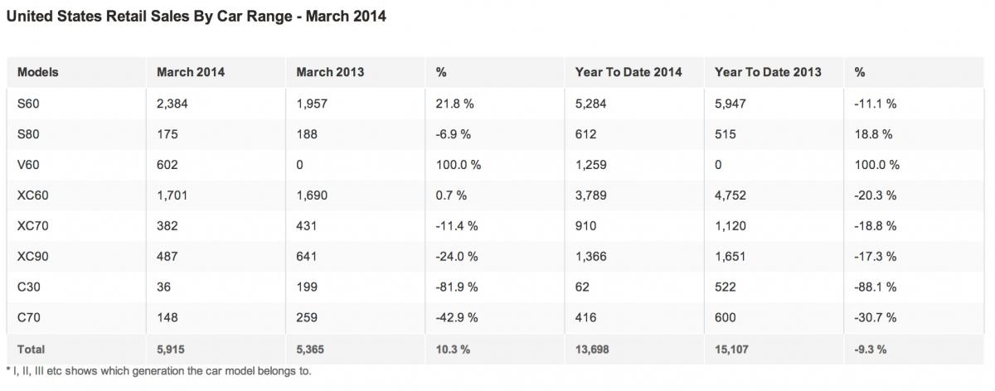Click the "Year To Date 2013" header
This screenshot has height=391, width=995.
(x=768, y=72)
